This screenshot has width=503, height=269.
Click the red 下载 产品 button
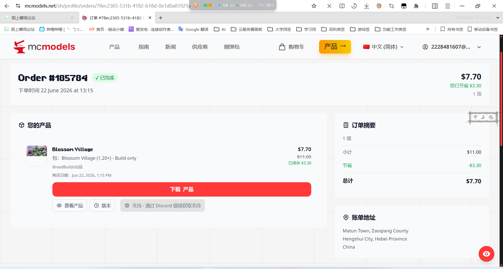pos(182,189)
